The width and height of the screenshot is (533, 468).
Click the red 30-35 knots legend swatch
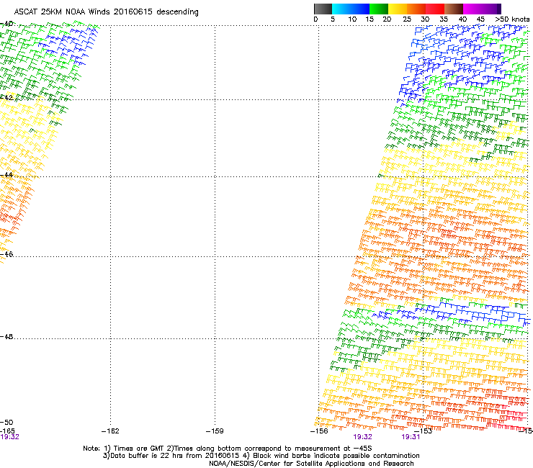coord(435,9)
